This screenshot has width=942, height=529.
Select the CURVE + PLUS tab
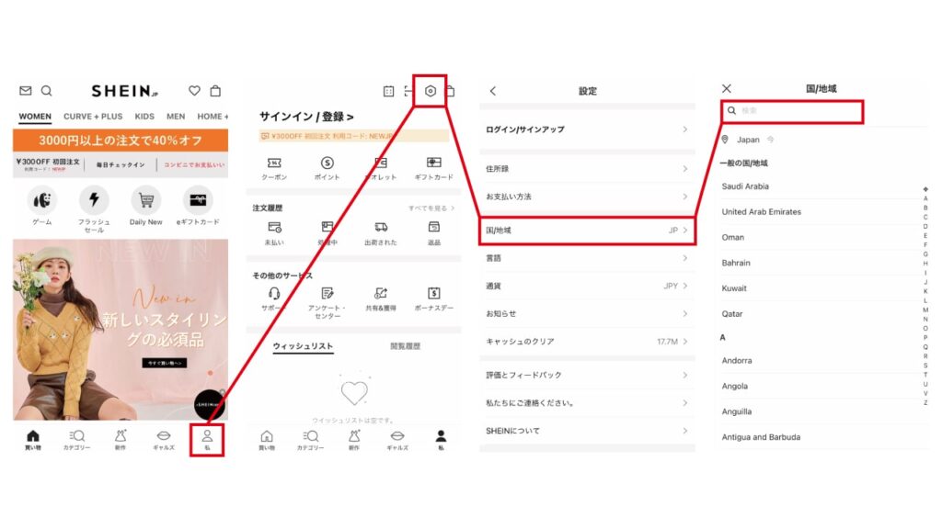[93, 117]
